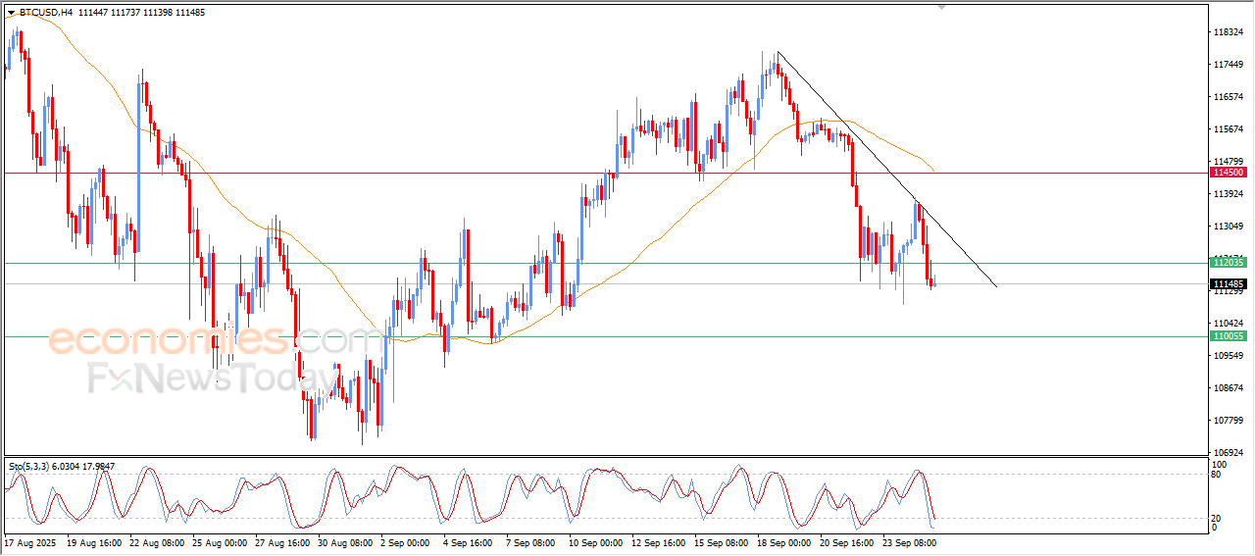Click the 2 Sep 00:00 date label
The height and width of the screenshot is (556, 1255).
point(406,541)
